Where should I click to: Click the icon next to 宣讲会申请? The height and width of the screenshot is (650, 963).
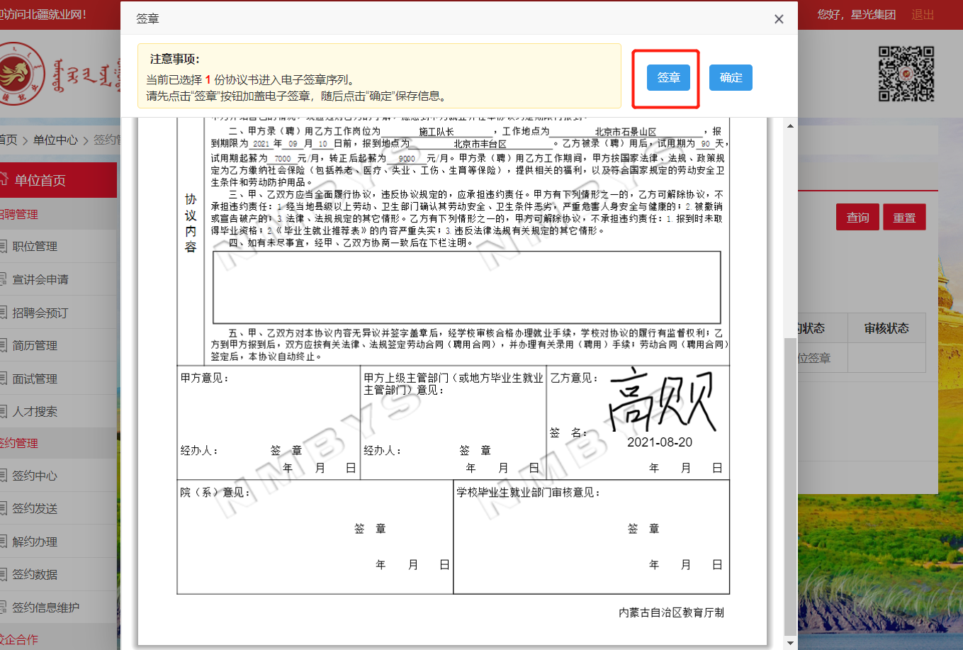point(4,279)
